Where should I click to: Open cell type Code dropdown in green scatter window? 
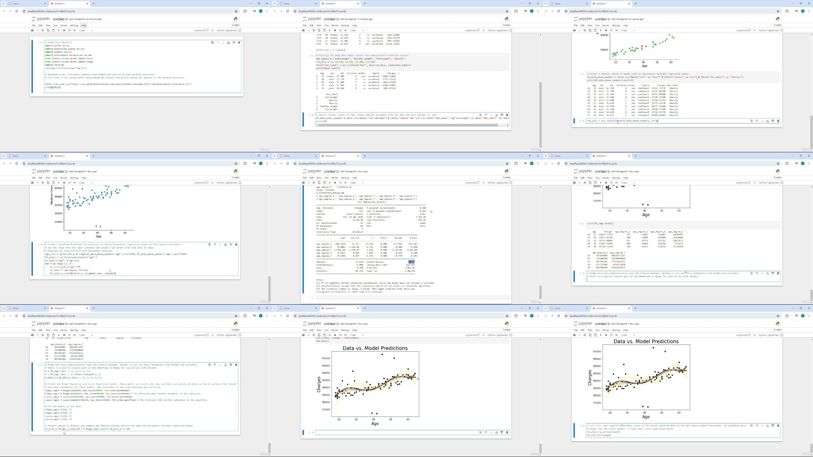tap(628, 30)
